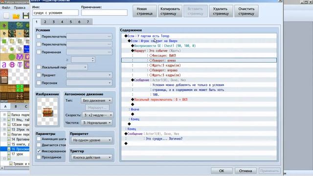This screenshot has width=313, height=176.
Task: Switch to event page tab 1
Action: coord(37,22)
